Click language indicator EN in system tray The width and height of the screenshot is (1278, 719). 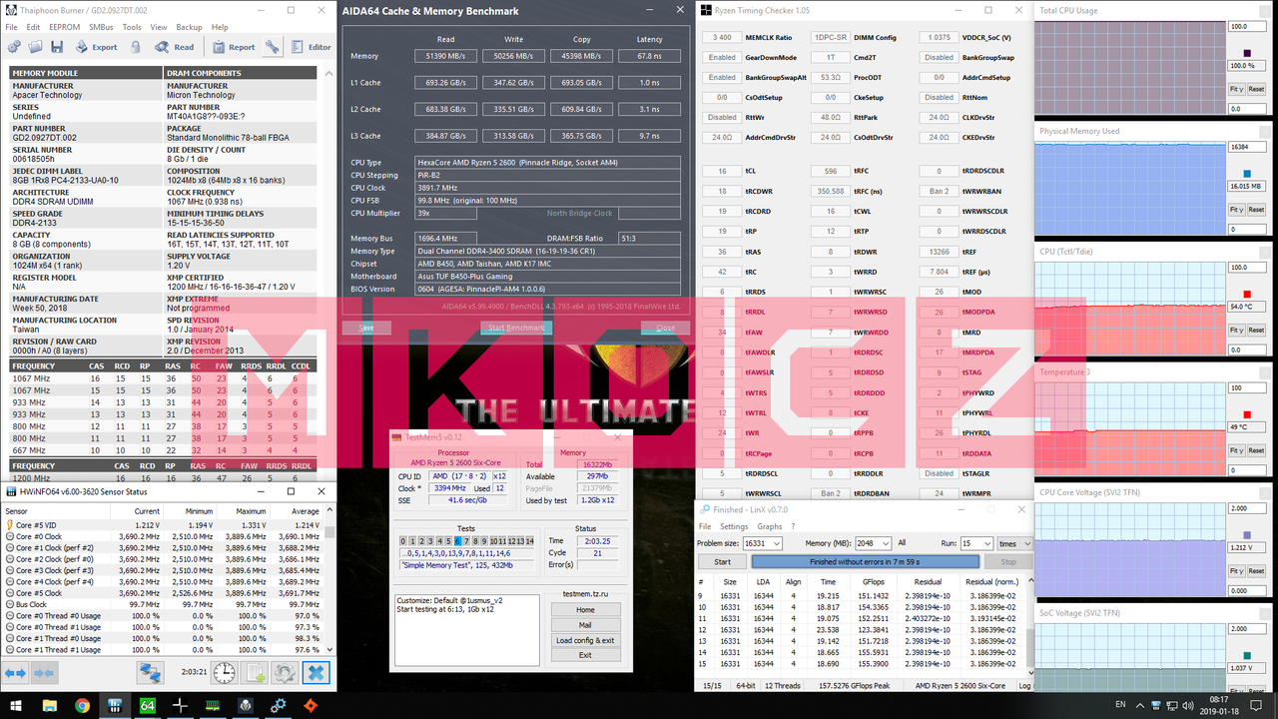[x=1120, y=705]
